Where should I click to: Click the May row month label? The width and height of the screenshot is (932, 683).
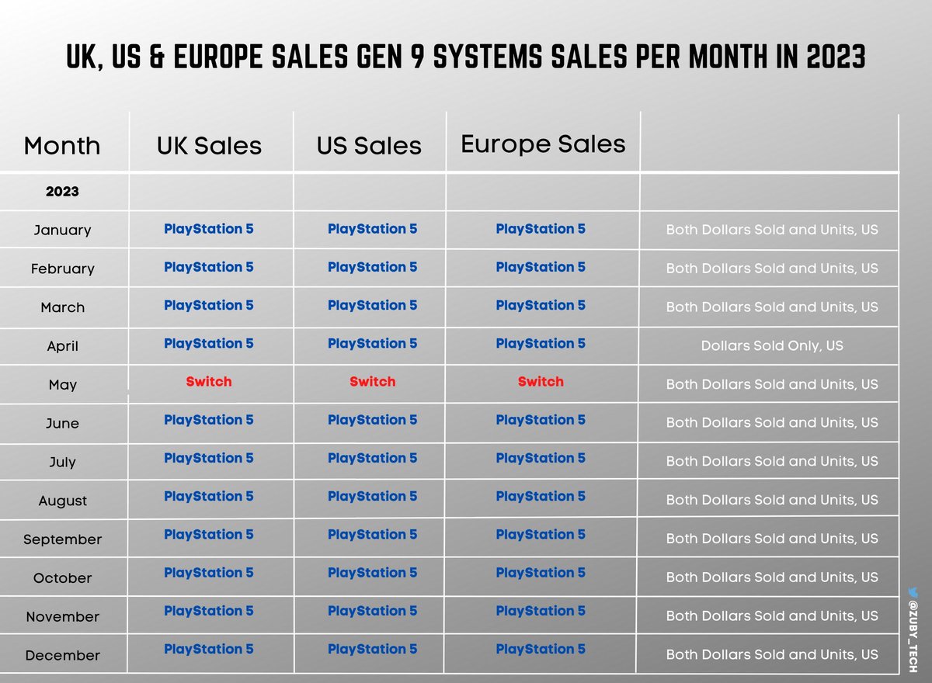(x=62, y=385)
